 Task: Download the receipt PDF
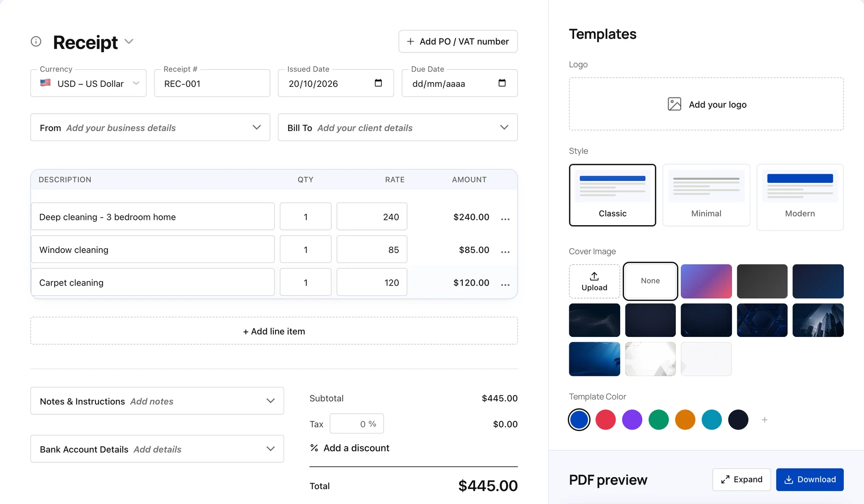810,480
